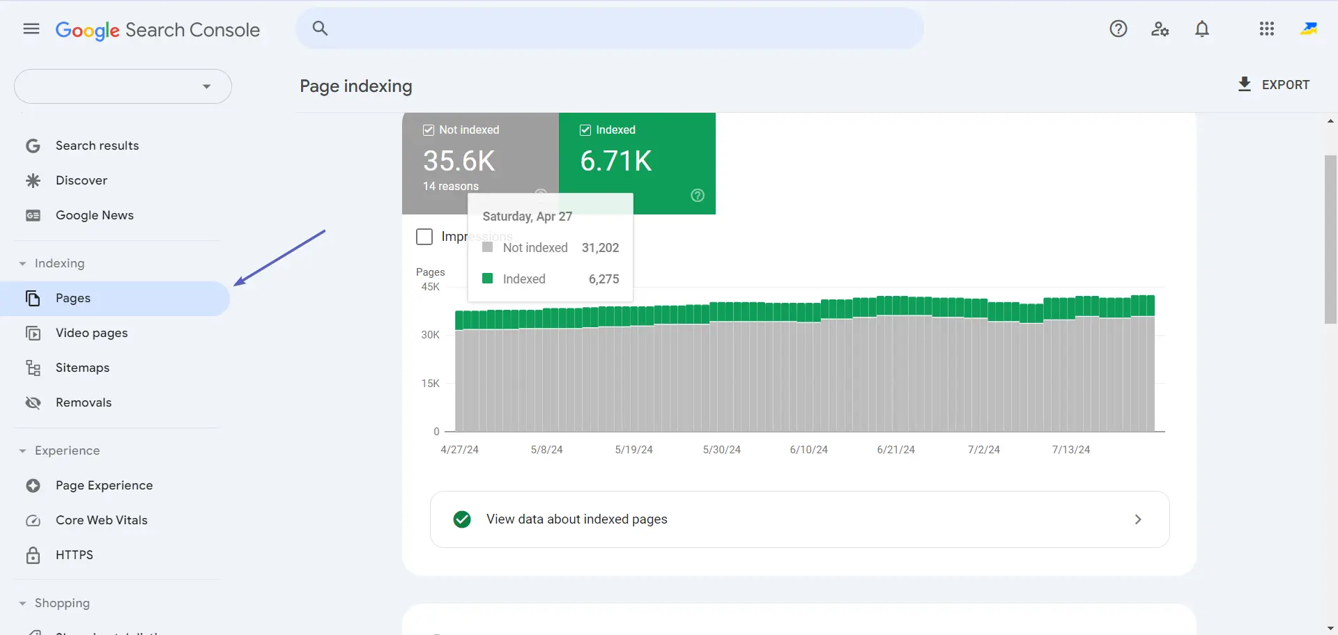Click the Saturday, Apr 27 tooltip date

[528, 217]
